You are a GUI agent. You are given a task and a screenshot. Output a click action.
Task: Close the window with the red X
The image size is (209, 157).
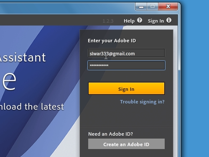[x=168, y=7]
